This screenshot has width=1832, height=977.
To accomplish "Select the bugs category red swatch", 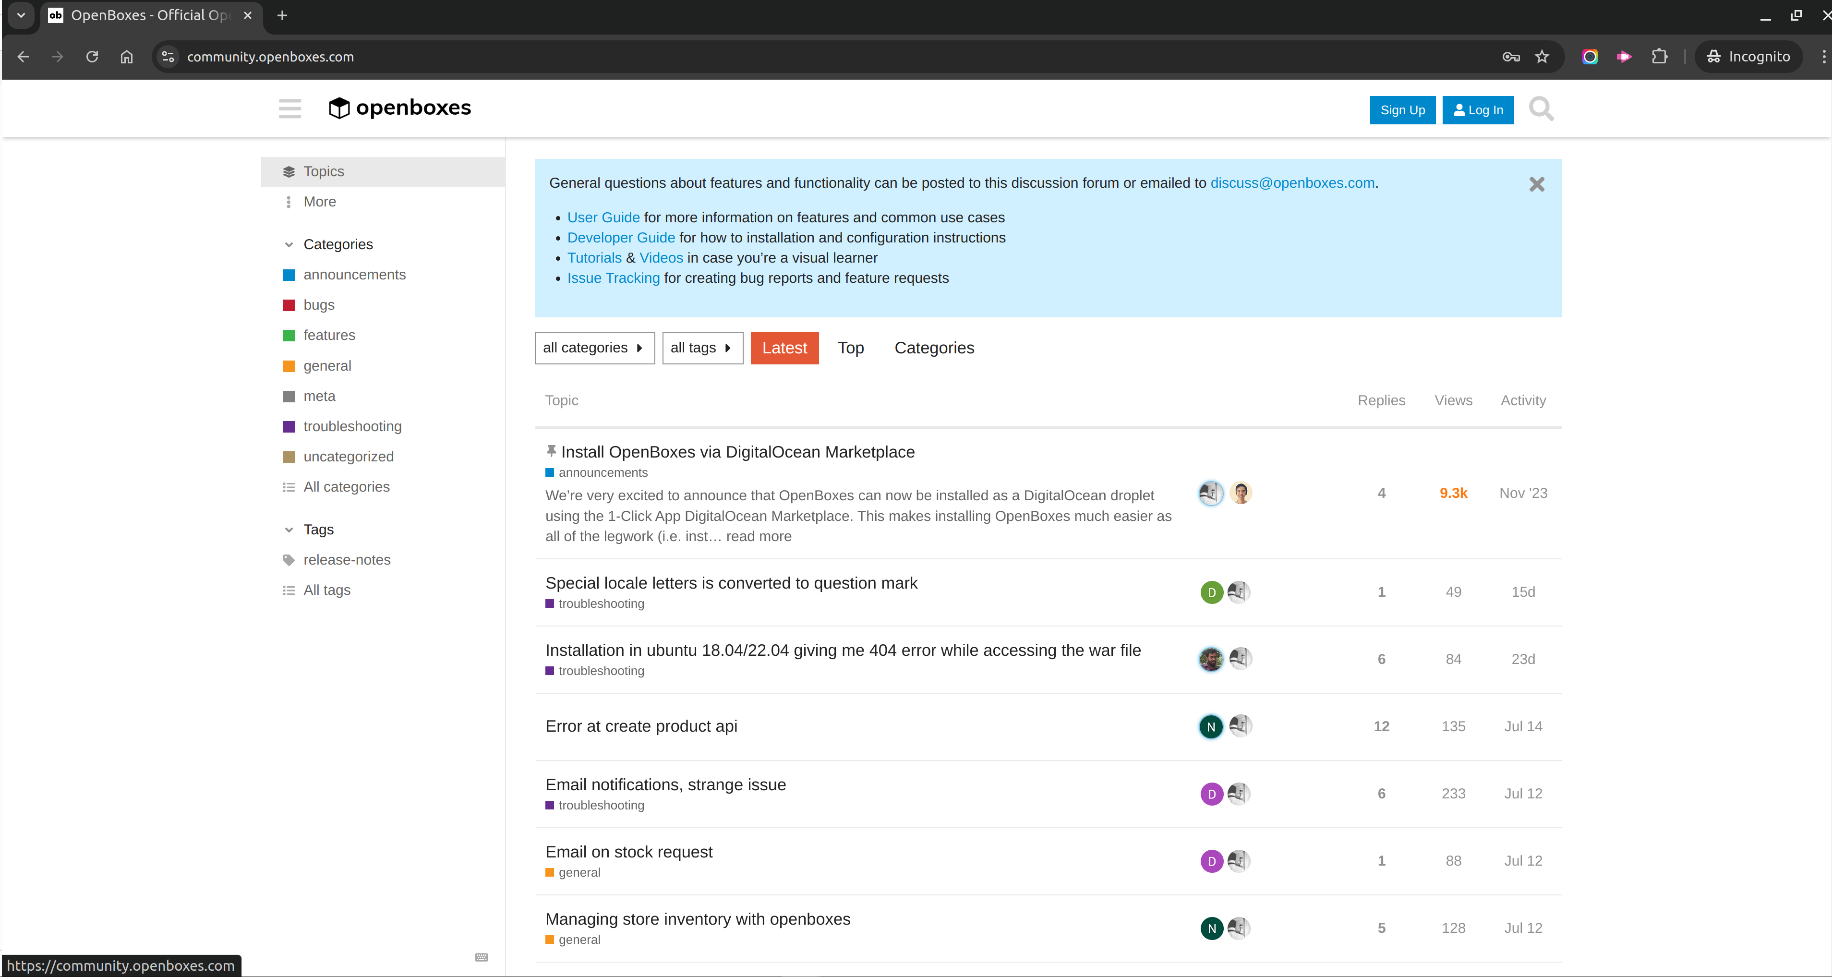I will point(289,305).
